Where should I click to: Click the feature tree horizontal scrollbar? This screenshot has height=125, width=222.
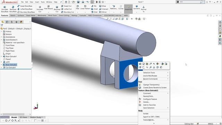pyautogui.click(x=14, y=114)
